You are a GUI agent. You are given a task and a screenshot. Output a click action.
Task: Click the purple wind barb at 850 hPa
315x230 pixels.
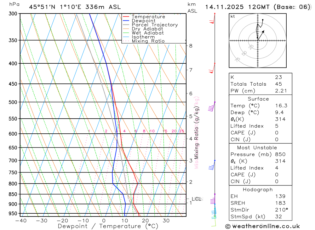tap(213, 199)
